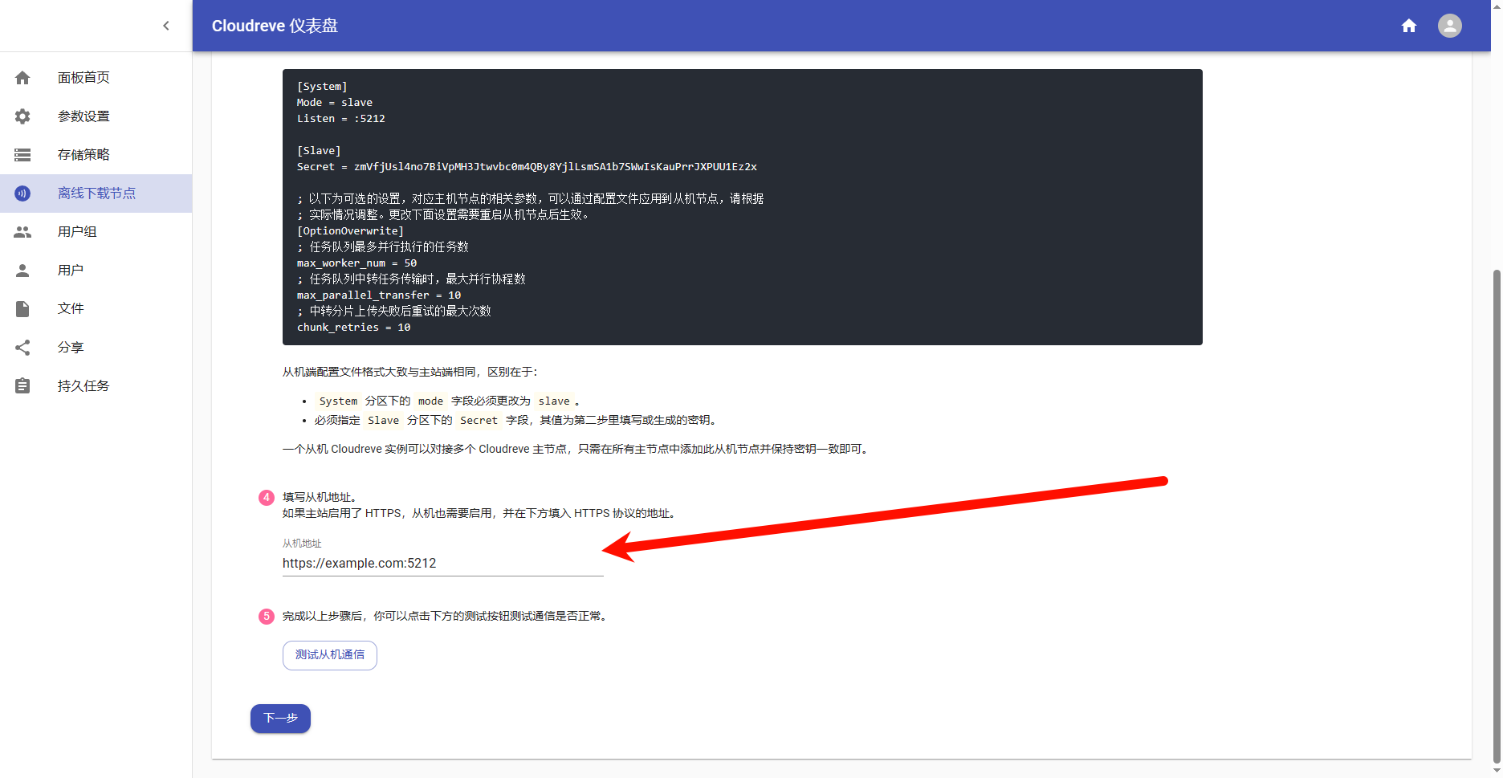Click the group icon for 用户组
The height and width of the screenshot is (778, 1503).
[22, 232]
